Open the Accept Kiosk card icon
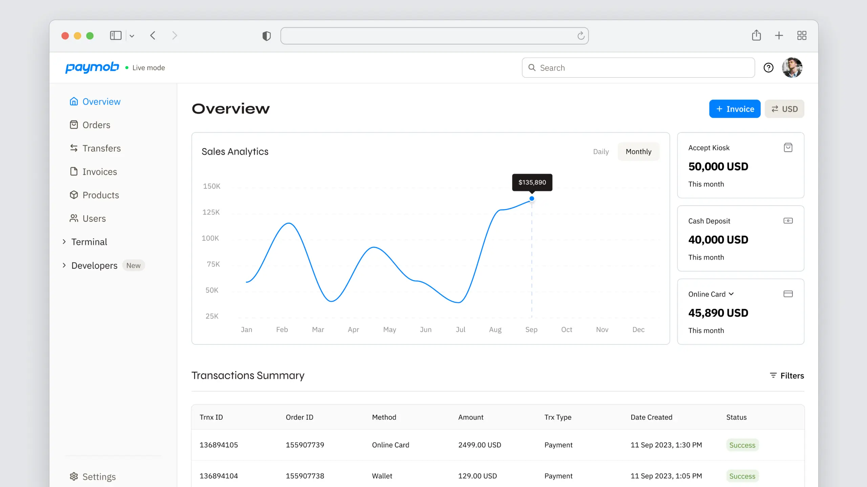 [788, 147]
